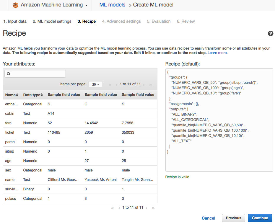
Task: Open the Items per page 20 dropdown
Action: pyautogui.click(x=95, y=84)
